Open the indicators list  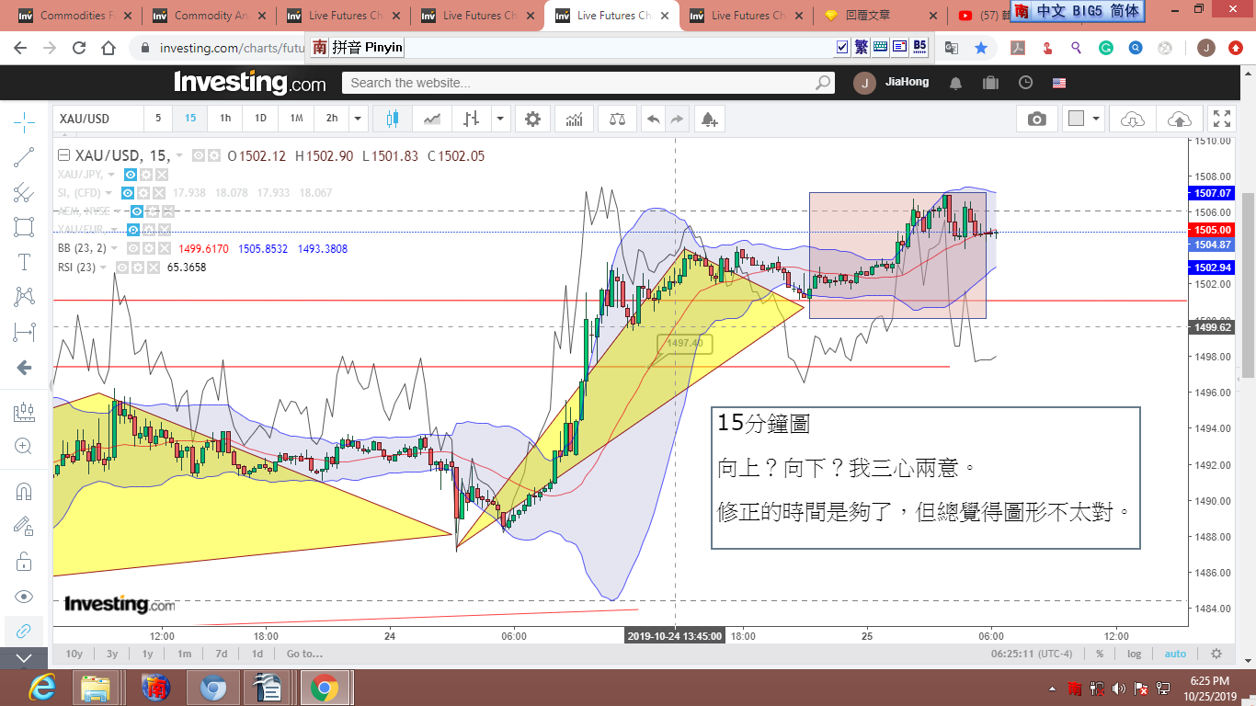[574, 119]
